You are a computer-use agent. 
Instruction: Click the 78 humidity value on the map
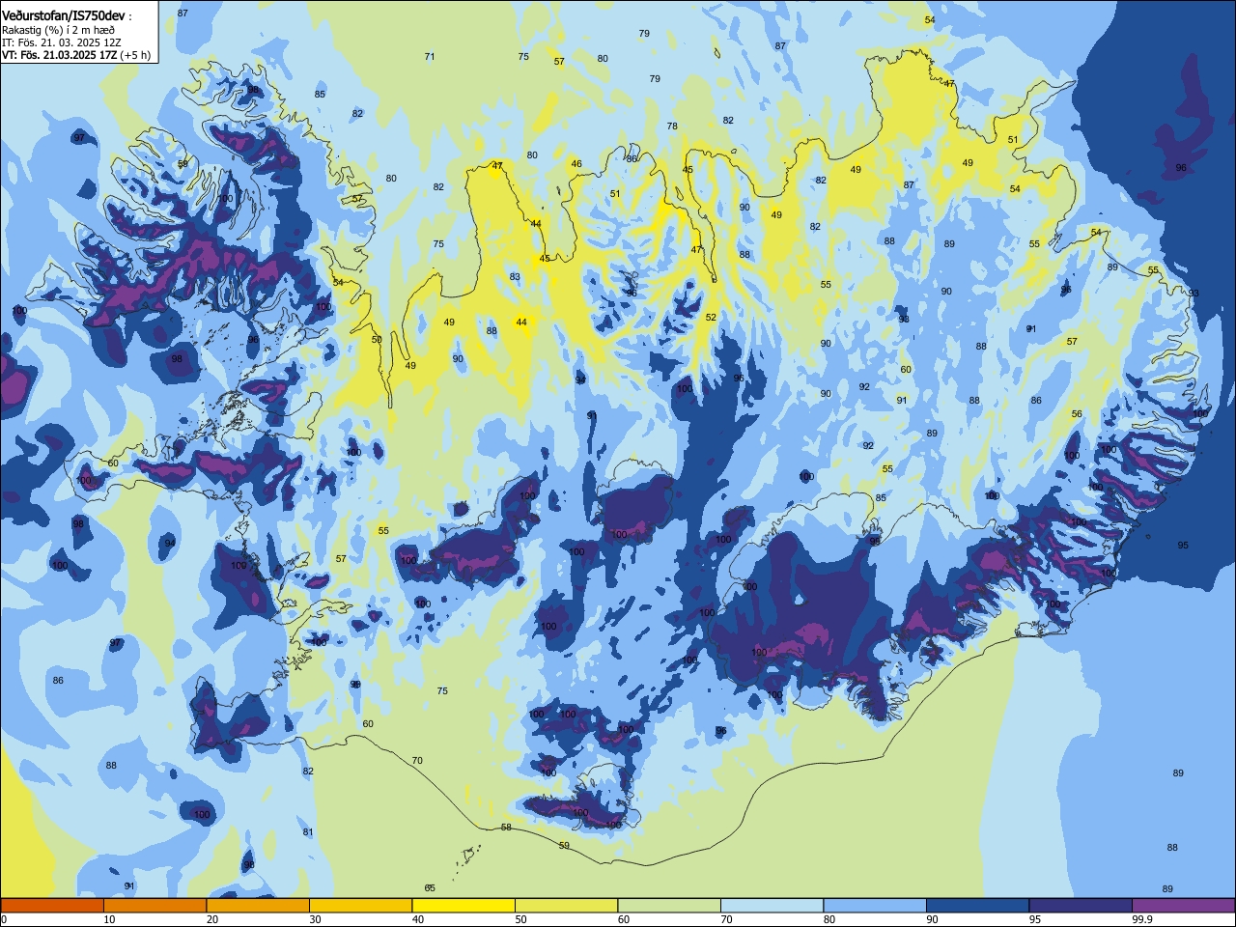coord(672,126)
